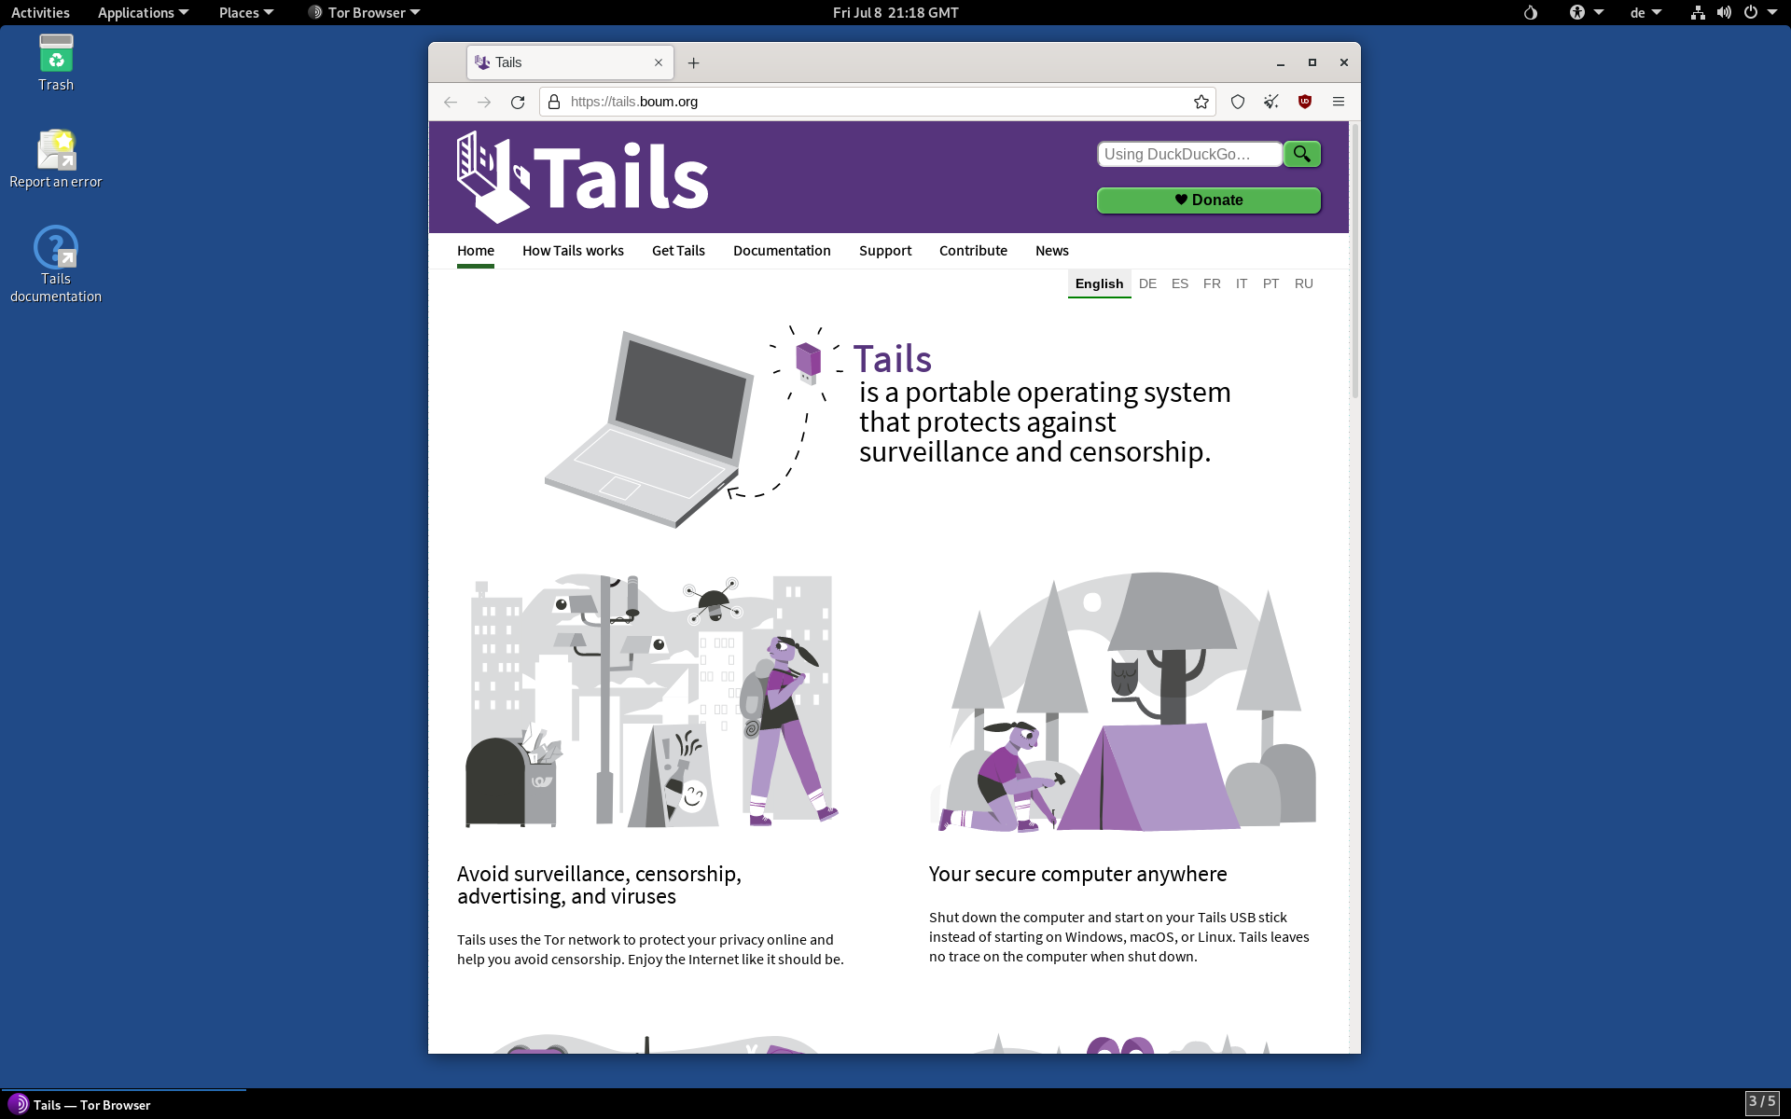Click the Tor onion status icon in the top bar
Screen dimensions: 1791x1119
[x=1531, y=12]
